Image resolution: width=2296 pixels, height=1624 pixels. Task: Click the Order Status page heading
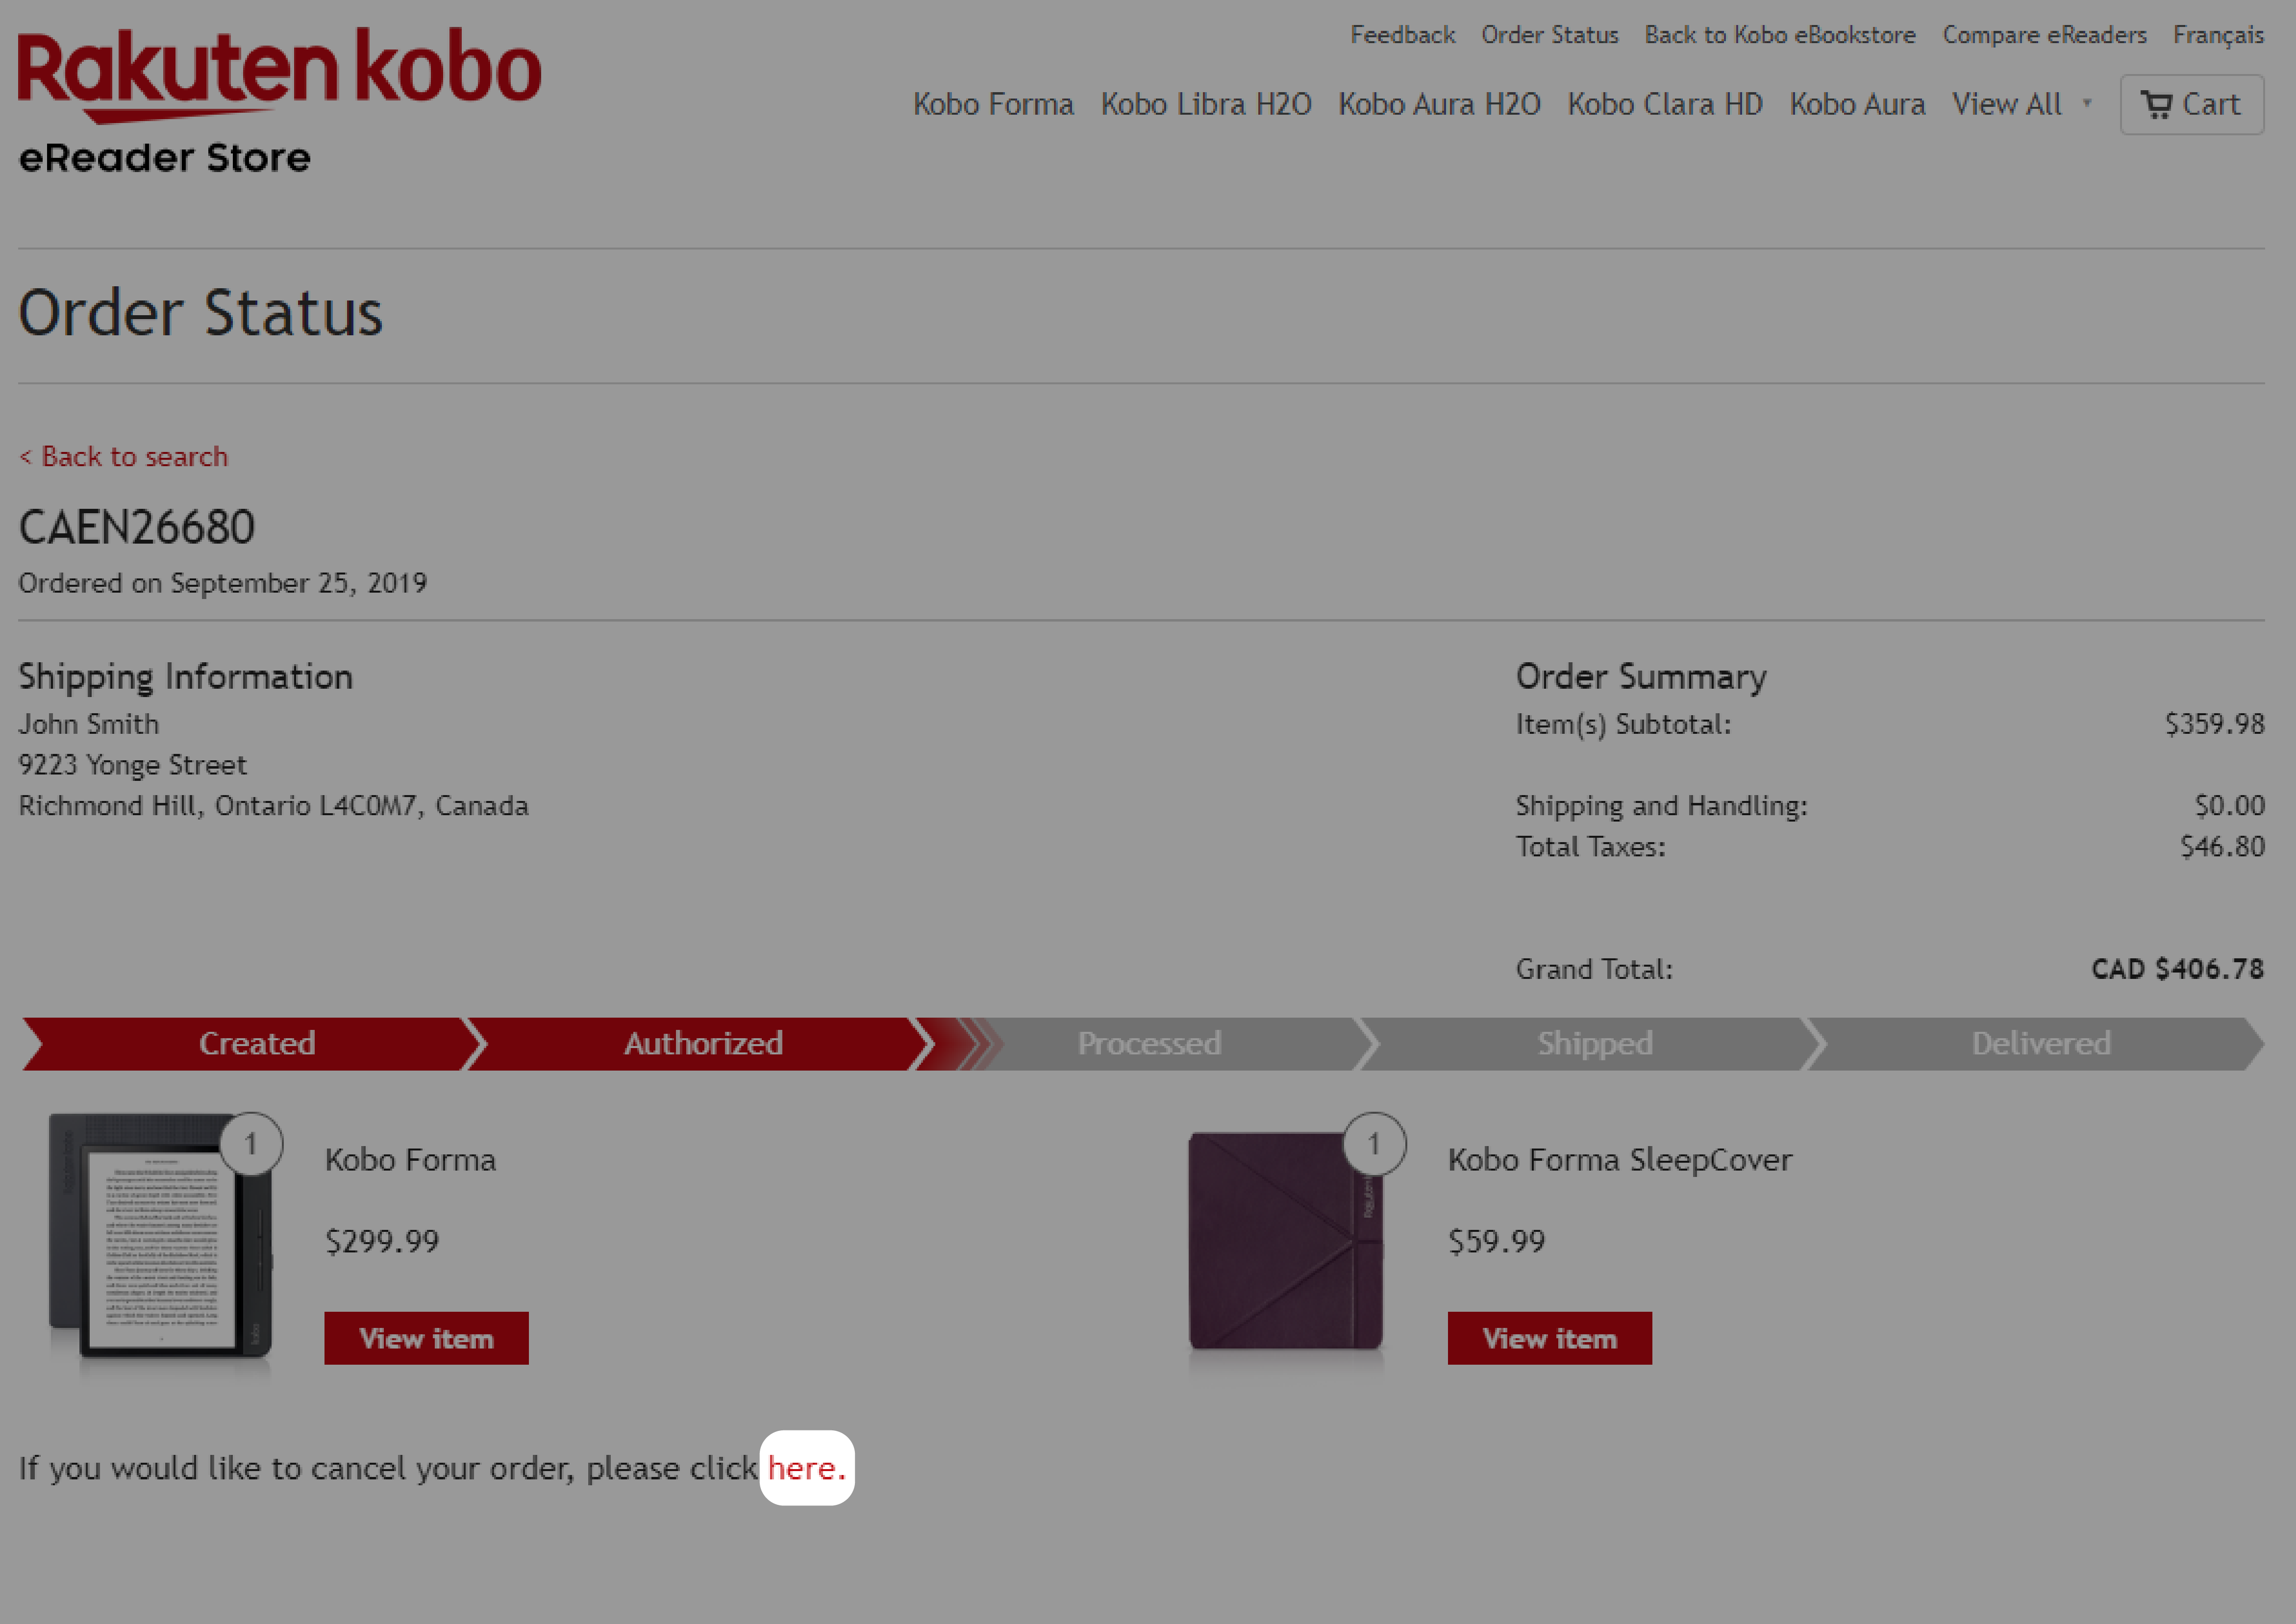tap(200, 313)
